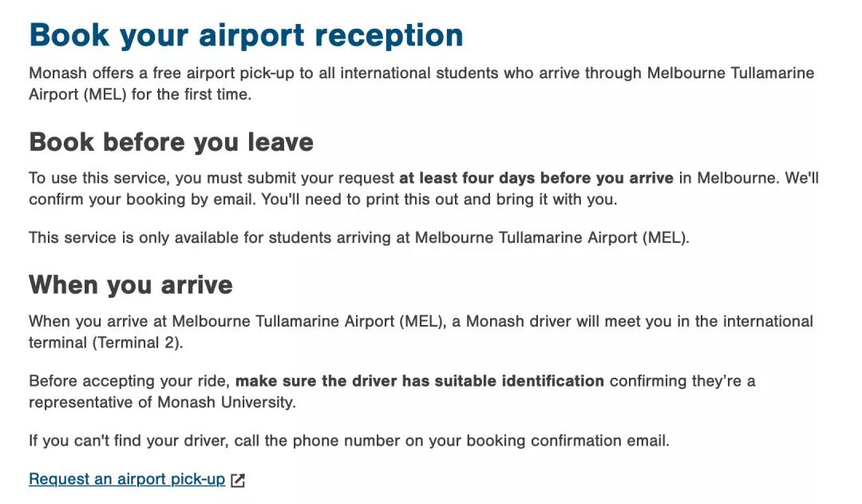This screenshot has height=504, width=862.
Task: Click the text 'representative of Monash University'
Action: pos(162,403)
